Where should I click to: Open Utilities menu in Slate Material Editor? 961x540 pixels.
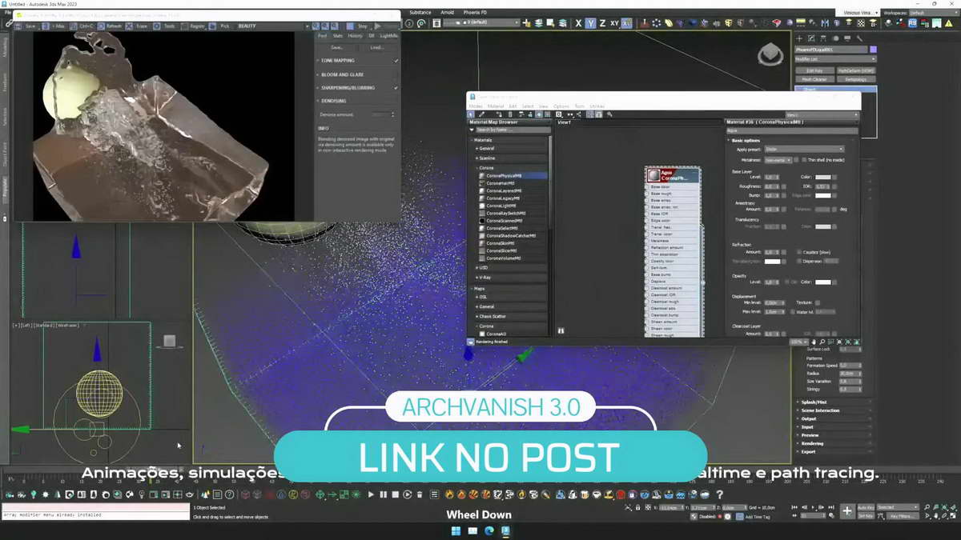[597, 106]
